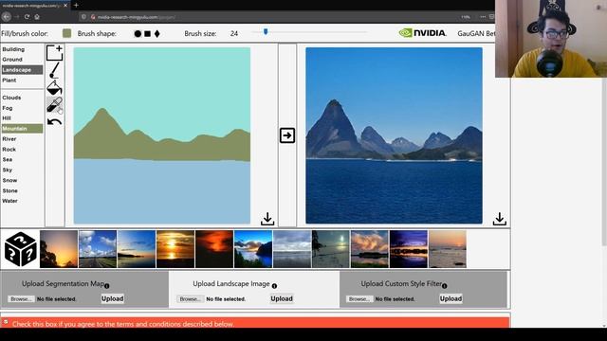607x341 pixels.
Task: Reload the page in the browser
Action: click(27, 17)
